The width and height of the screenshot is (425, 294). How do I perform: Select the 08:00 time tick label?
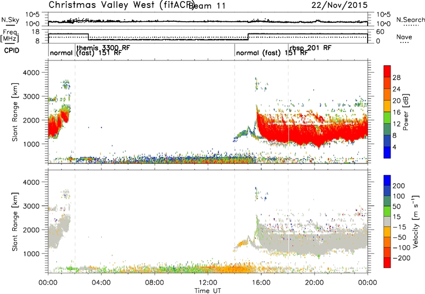pyautogui.click(x=155, y=283)
